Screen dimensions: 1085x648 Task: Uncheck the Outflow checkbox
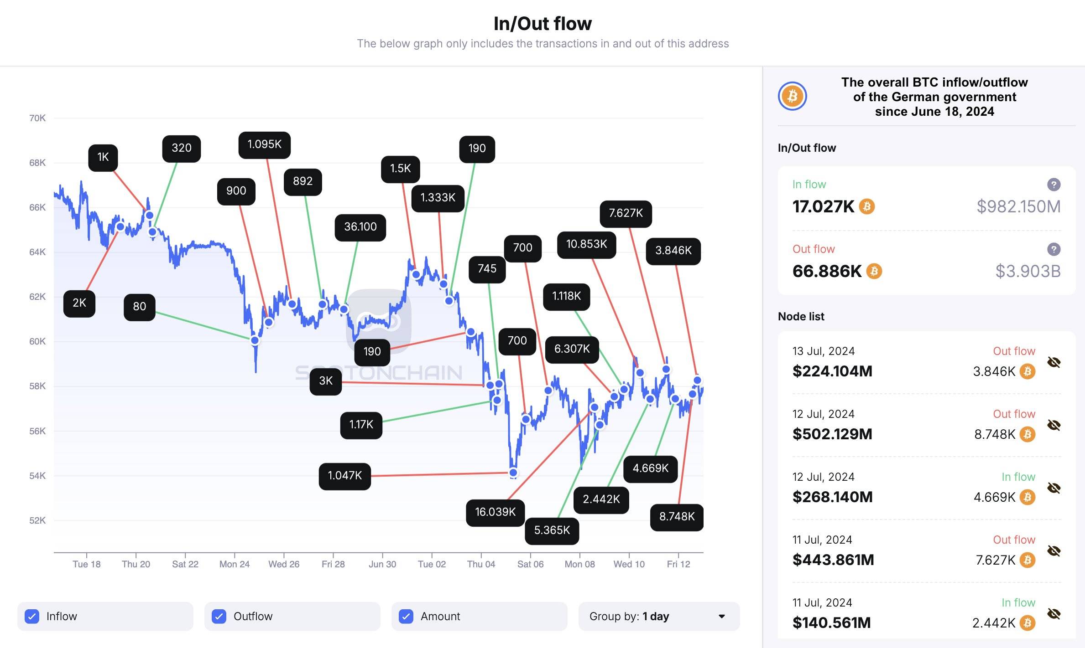pos(219,617)
